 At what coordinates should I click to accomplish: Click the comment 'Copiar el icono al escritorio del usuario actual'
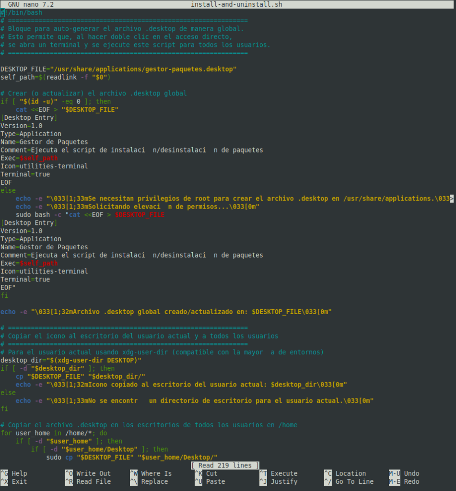tap(139, 336)
